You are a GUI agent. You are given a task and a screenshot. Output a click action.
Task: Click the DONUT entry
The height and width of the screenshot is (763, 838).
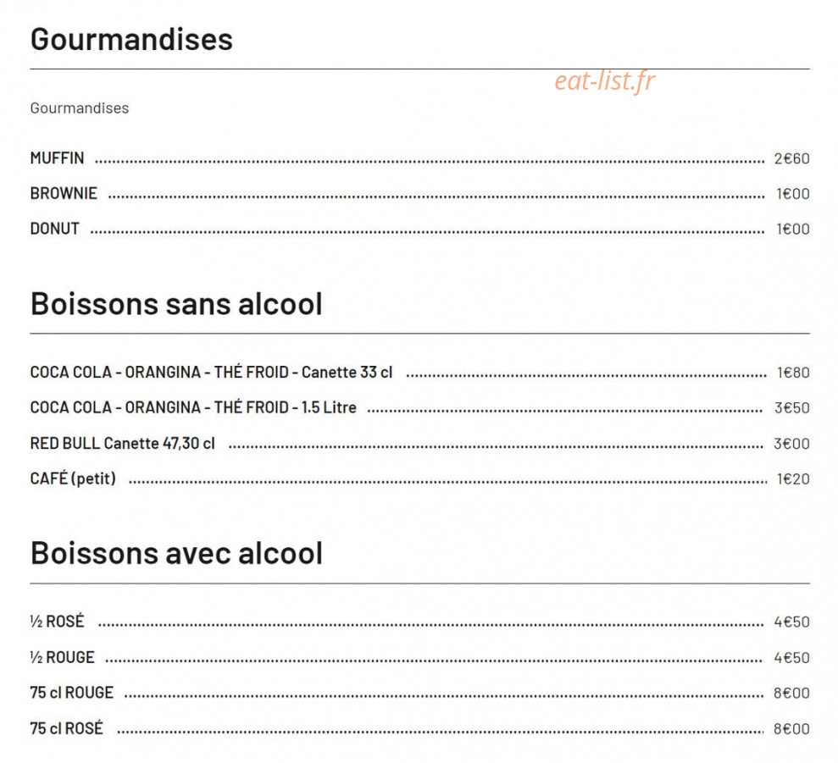[x=54, y=229]
